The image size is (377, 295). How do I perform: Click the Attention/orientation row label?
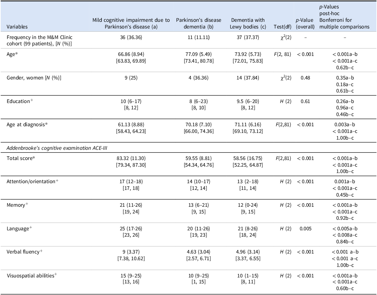click(x=32, y=181)
